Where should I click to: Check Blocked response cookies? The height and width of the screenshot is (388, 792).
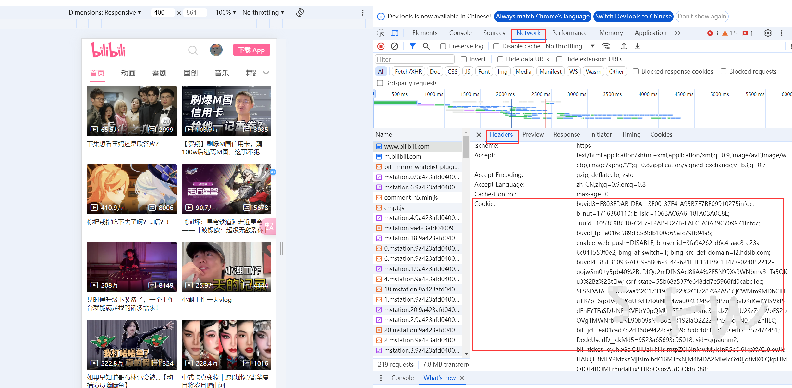click(636, 71)
